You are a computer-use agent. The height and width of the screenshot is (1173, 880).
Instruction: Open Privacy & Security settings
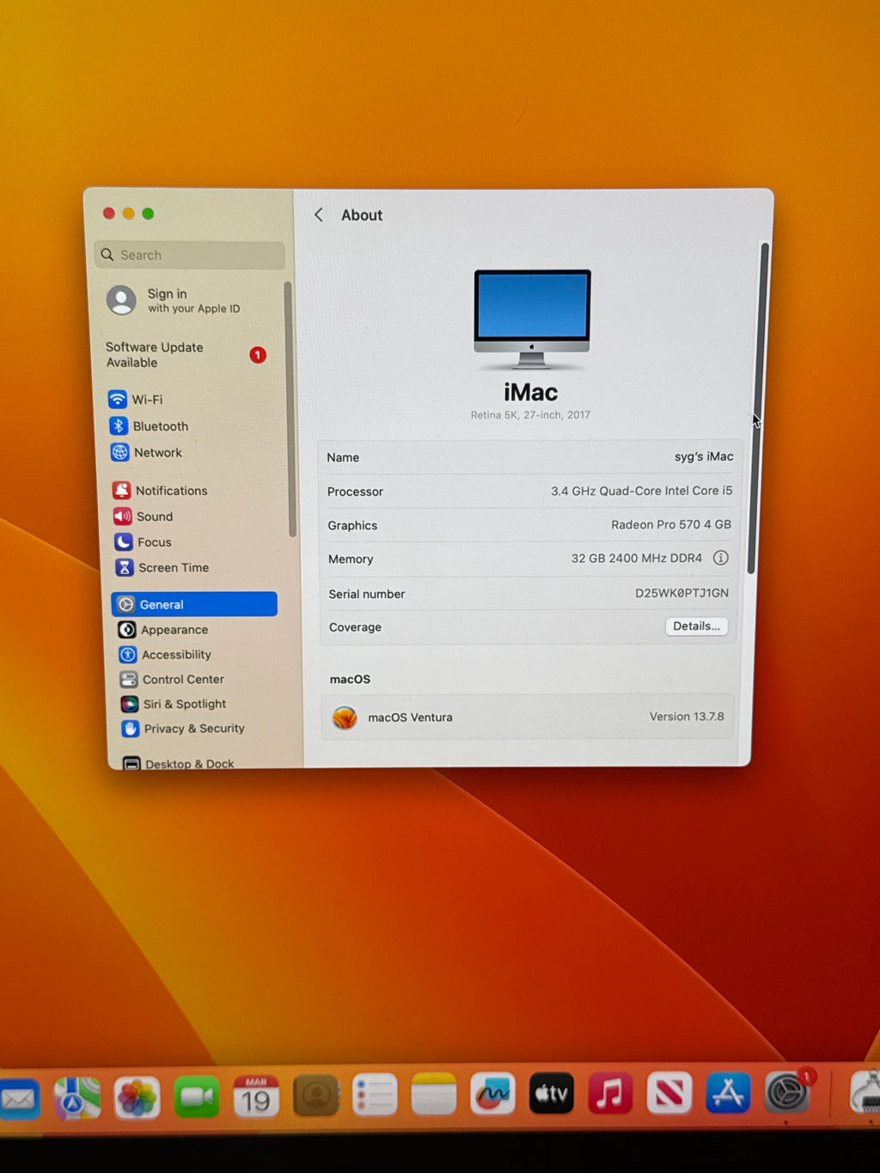[x=183, y=729]
